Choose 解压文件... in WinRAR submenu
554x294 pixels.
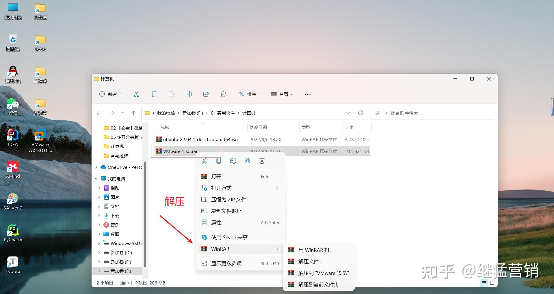pos(319,261)
